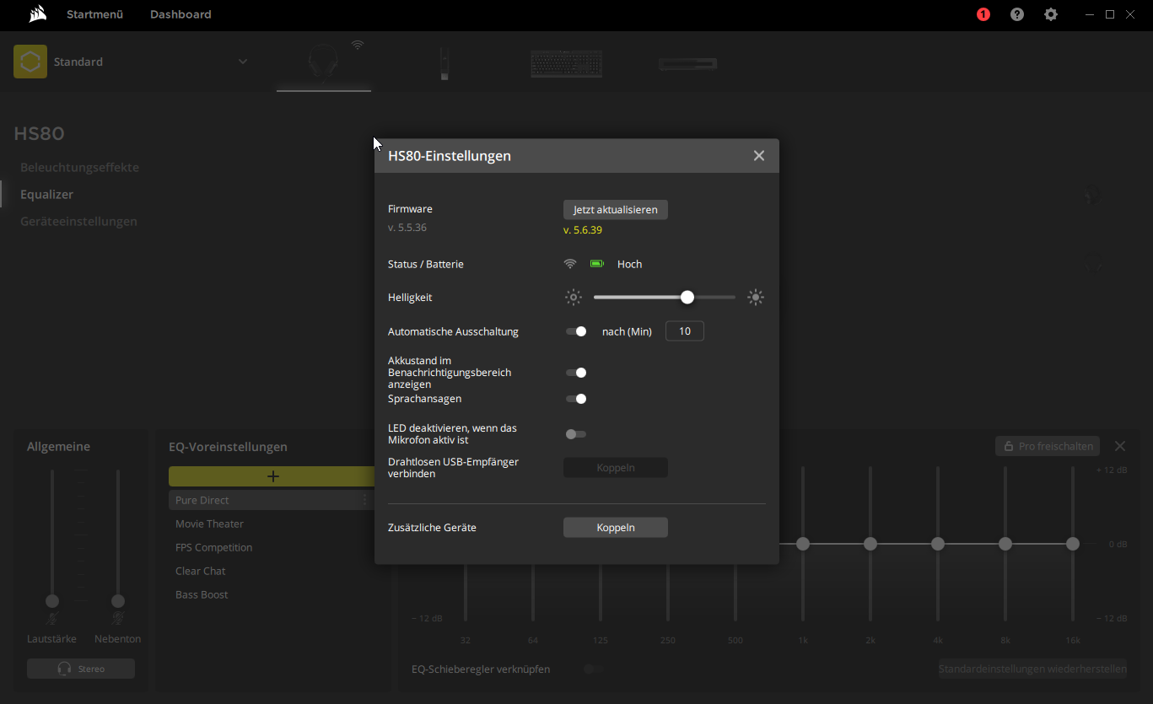Click the 1k EQ band slider handle

[x=803, y=544]
